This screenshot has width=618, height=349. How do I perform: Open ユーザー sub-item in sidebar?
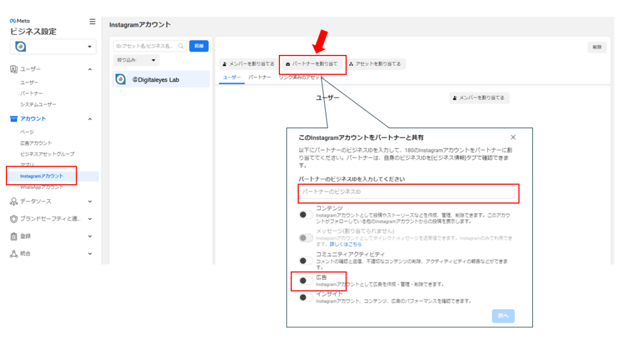click(x=29, y=82)
